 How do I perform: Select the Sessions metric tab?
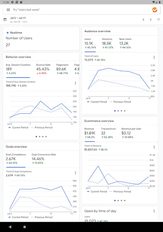click(x=107, y=43)
